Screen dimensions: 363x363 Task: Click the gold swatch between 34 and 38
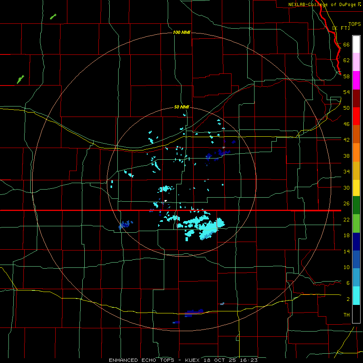pos(356,171)
